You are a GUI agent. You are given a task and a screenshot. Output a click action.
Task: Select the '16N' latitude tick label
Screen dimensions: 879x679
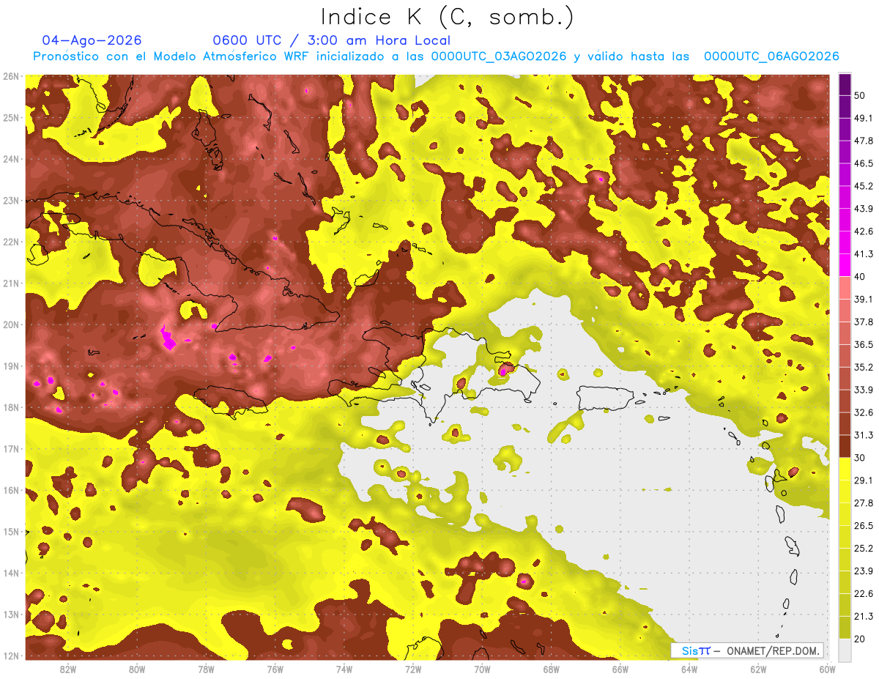[x=11, y=490]
